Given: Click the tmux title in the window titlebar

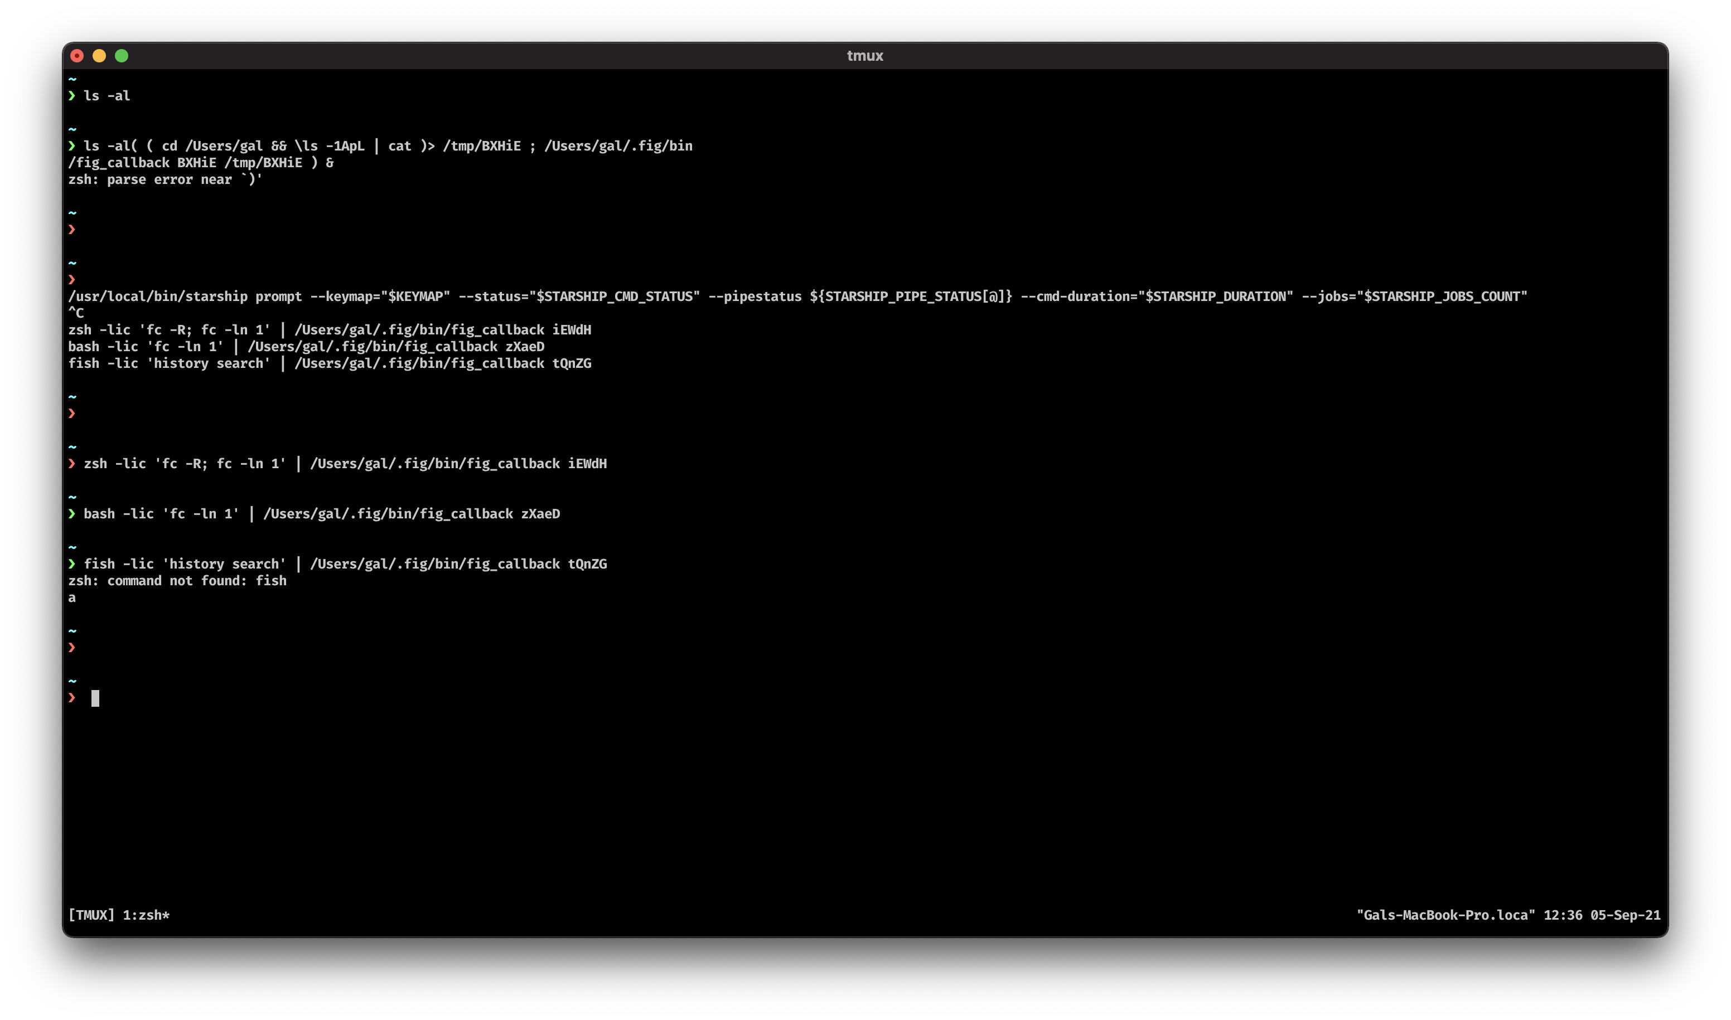Looking at the screenshot, I should tap(865, 56).
